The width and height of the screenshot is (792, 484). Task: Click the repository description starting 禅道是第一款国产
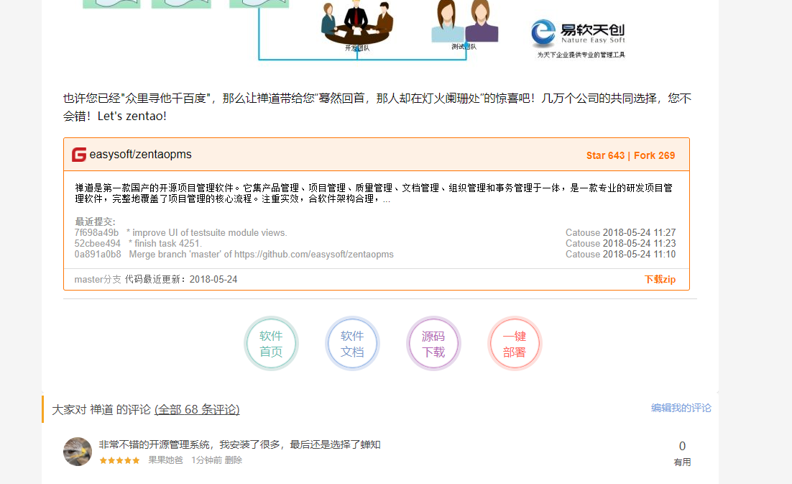coord(374,193)
